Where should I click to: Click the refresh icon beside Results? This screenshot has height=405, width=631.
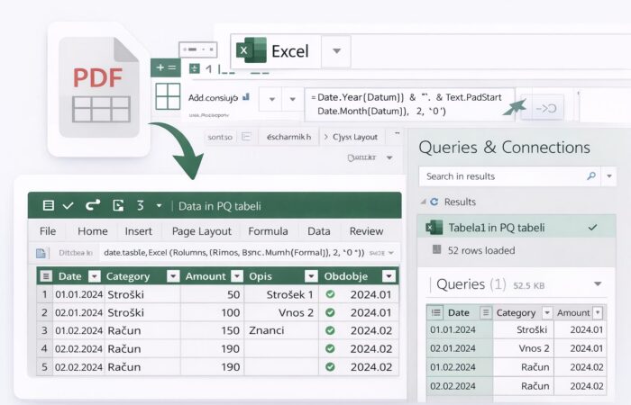click(x=434, y=202)
